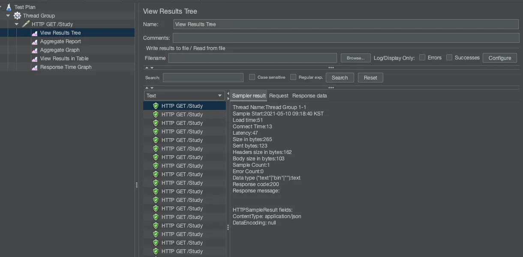Focus the Comments input field

[346, 38]
